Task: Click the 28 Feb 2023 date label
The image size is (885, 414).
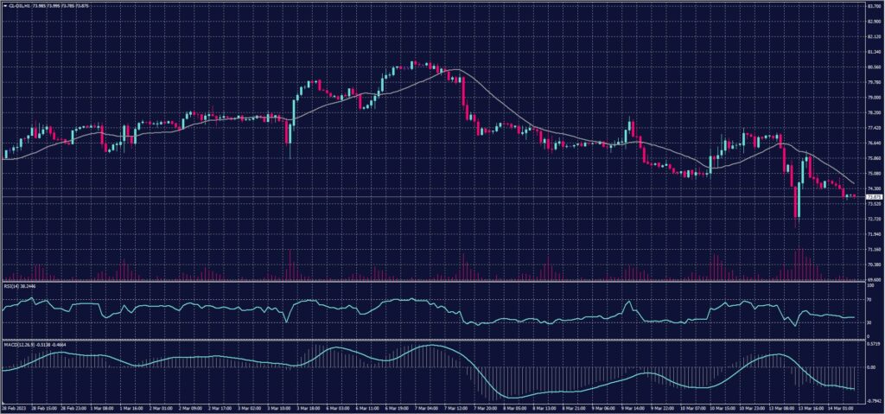Action: pos(16,406)
